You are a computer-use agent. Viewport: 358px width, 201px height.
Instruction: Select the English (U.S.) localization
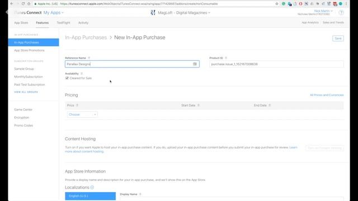click(x=91, y=196)
